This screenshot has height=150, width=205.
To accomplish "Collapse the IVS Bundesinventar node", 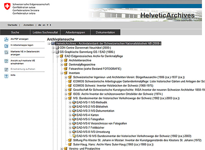I will click(x=66, y=98).
